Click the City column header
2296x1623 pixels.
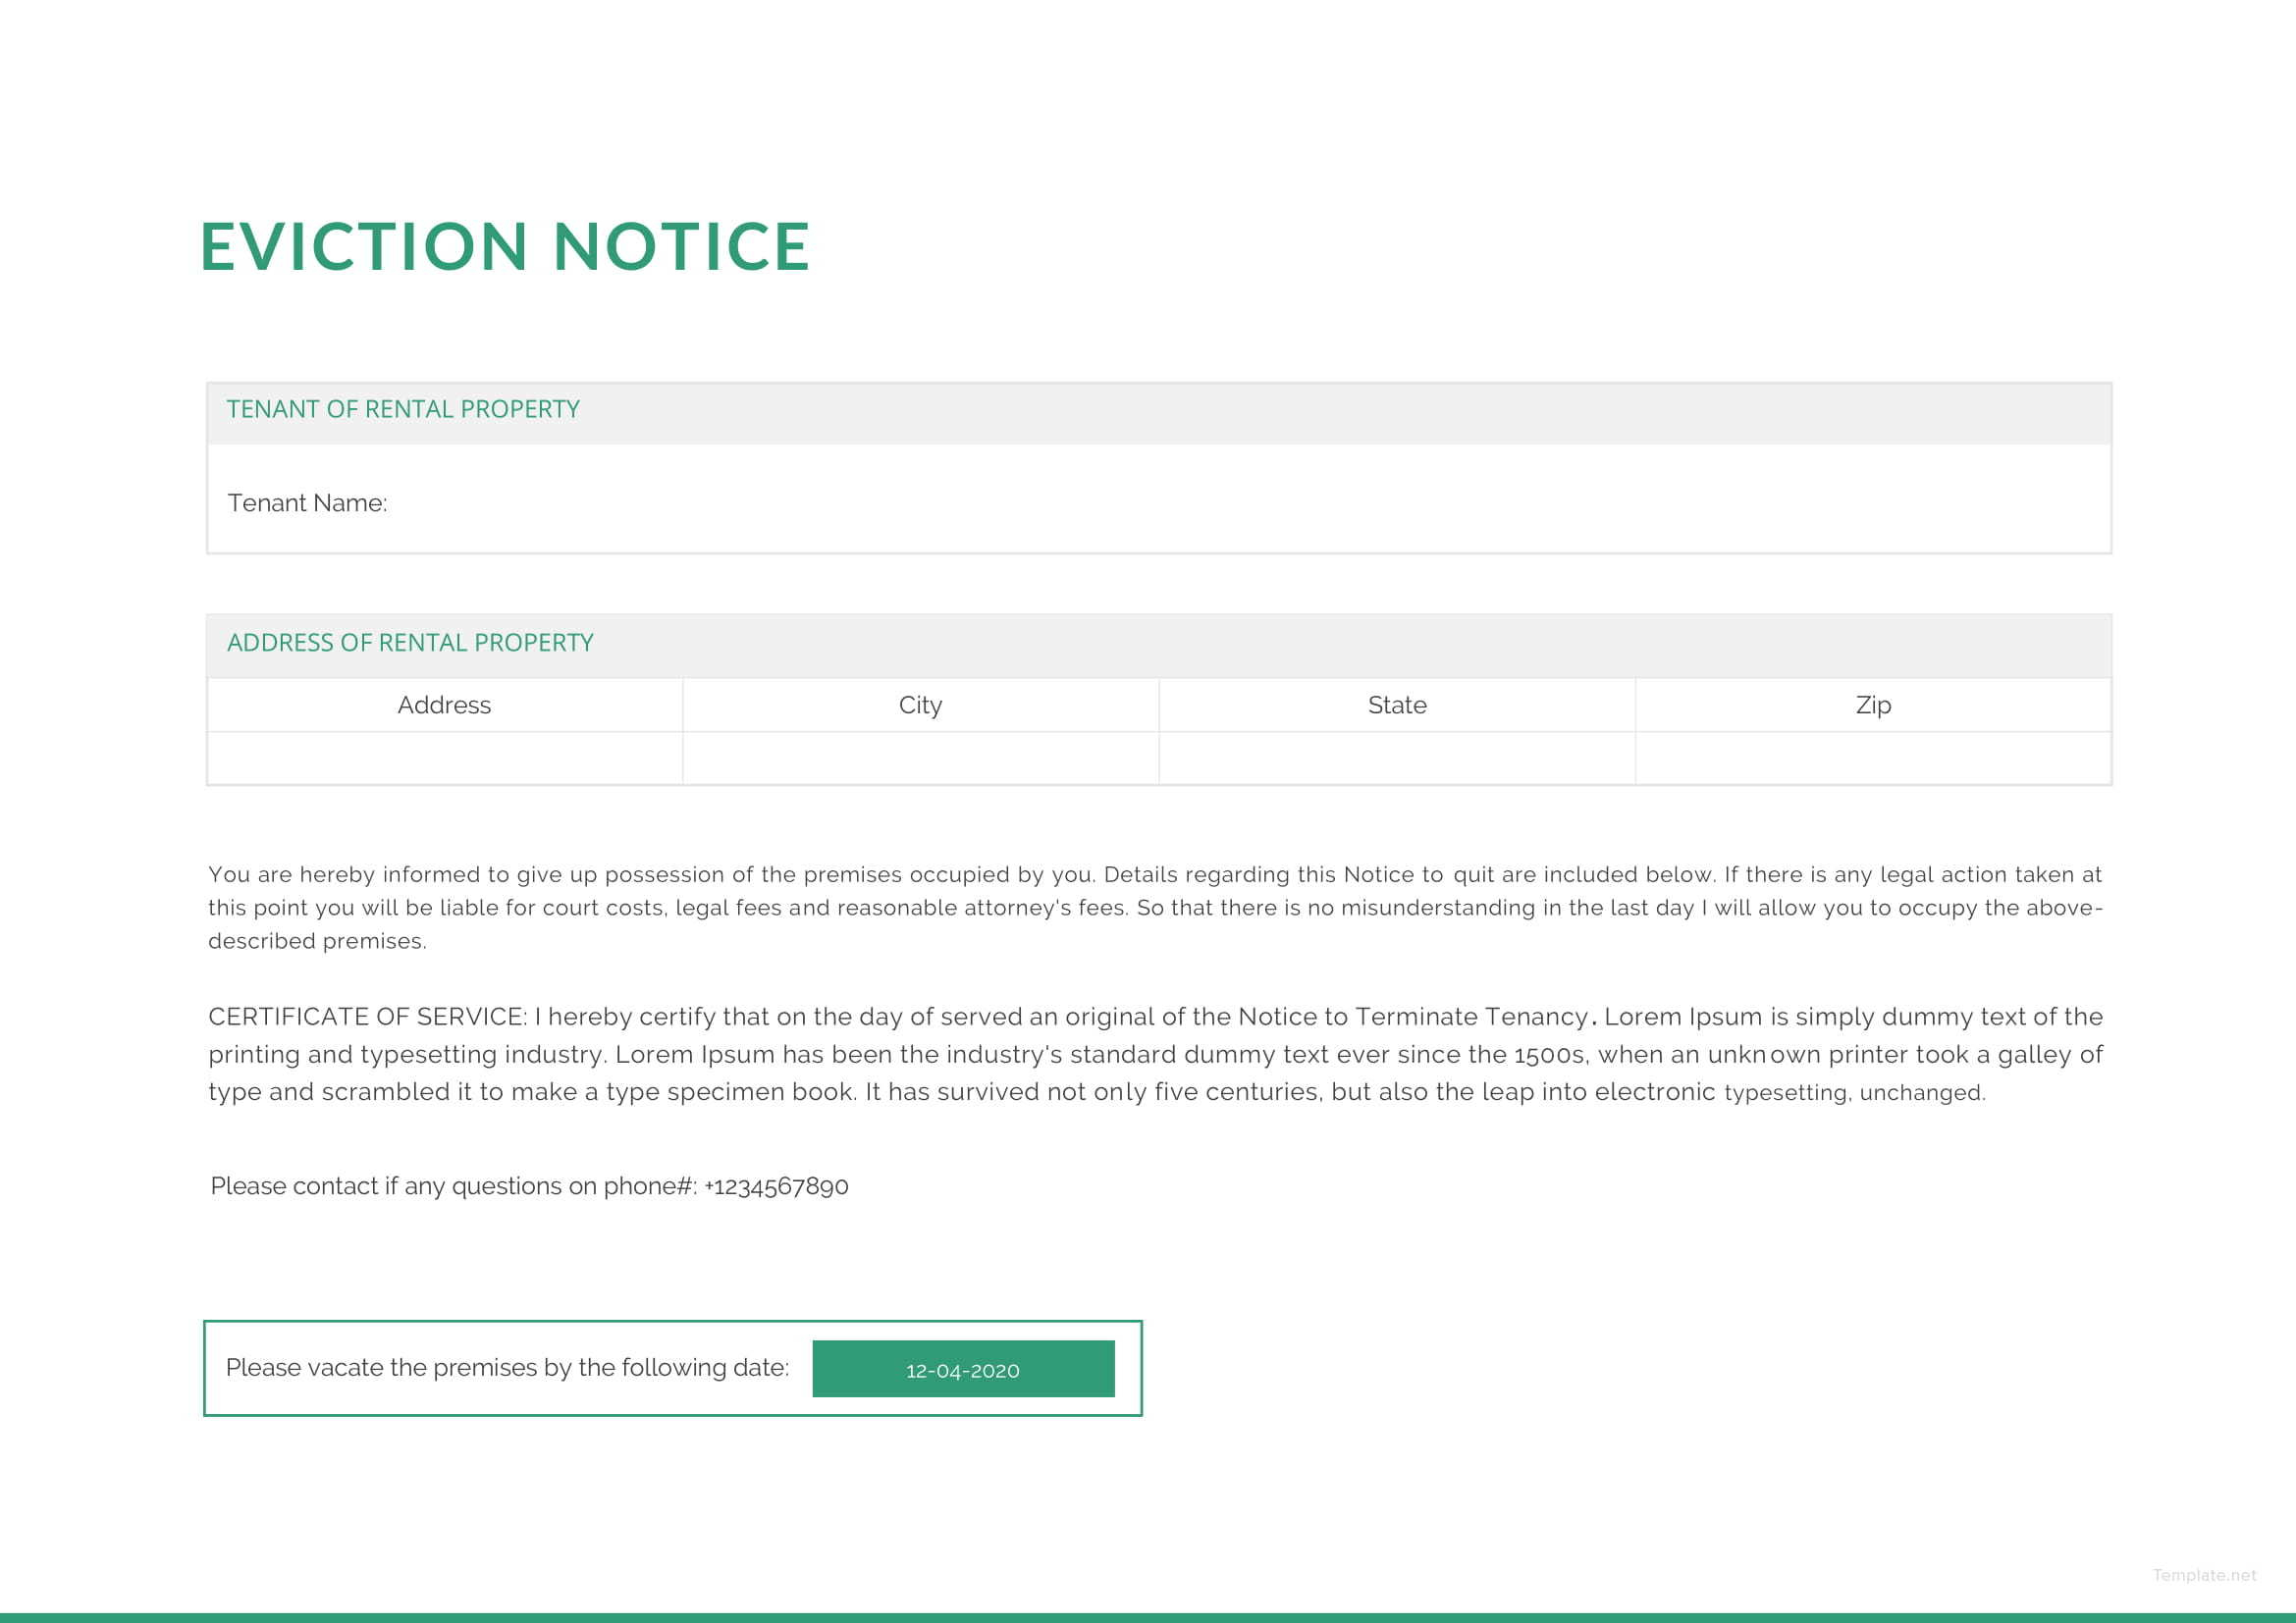coord(920,706)
